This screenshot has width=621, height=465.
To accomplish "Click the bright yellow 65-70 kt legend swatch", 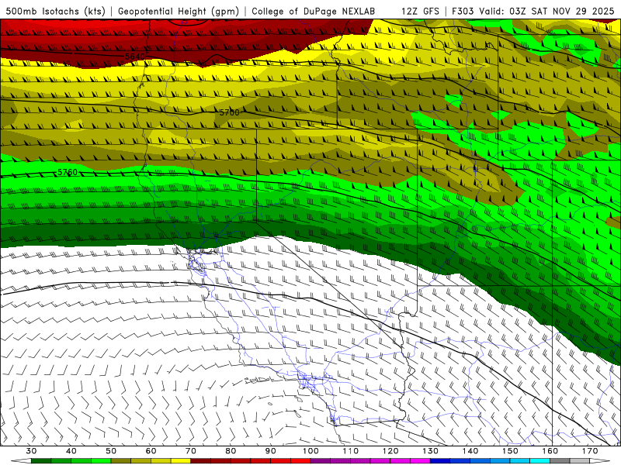I will 181,461.
